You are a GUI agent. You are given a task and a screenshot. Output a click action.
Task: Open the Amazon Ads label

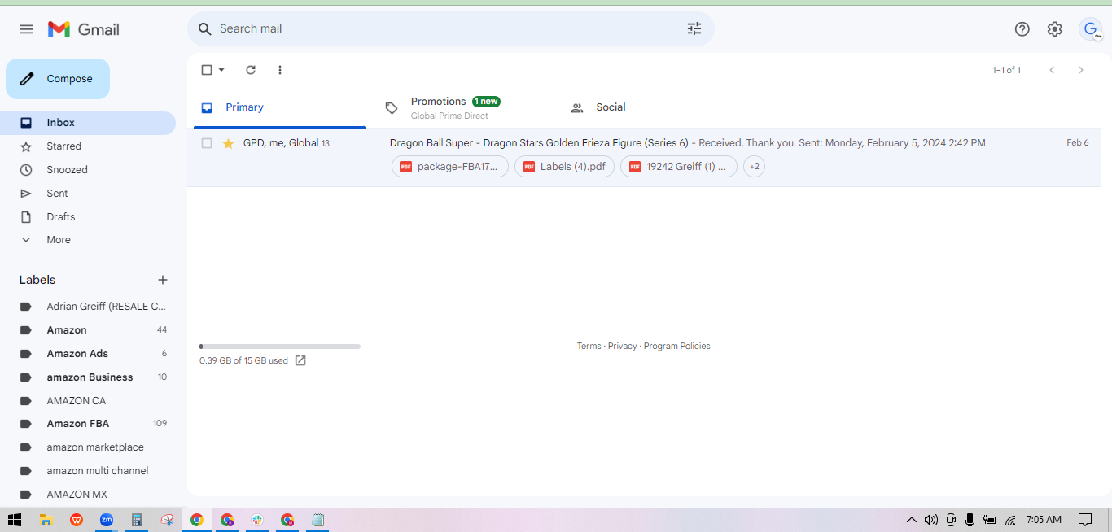[x=88, y=354]
